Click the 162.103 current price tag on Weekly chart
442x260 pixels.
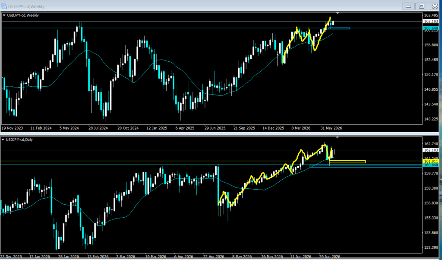431,22
